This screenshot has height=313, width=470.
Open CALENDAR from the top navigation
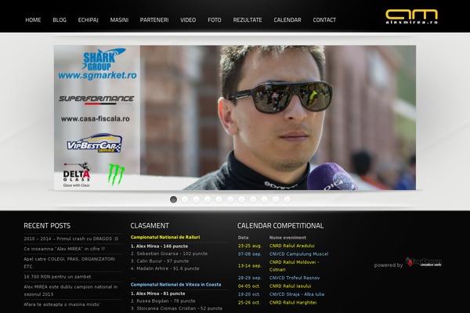click(x=287, y=20)
